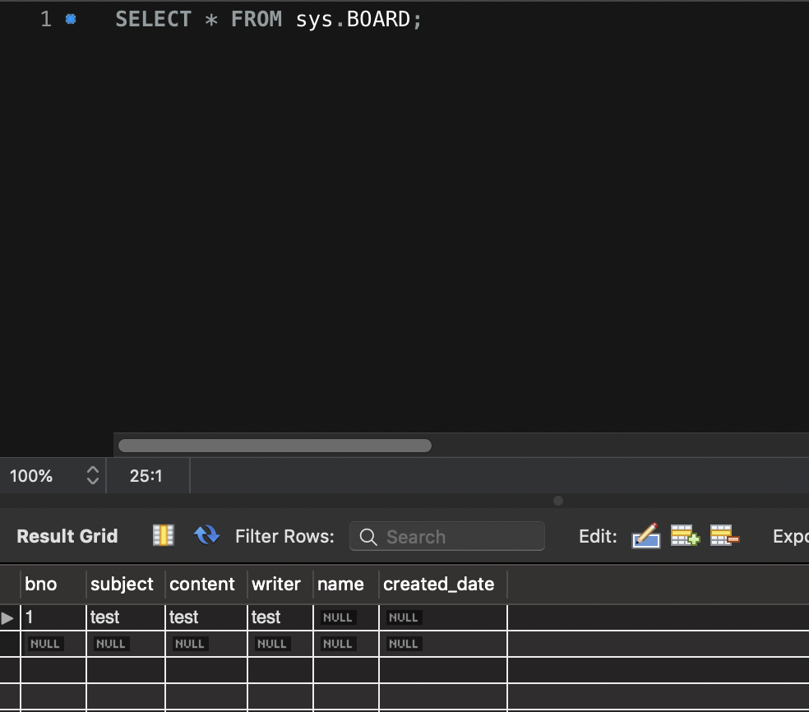Select the NULL writer cell in new row
The width and height of the screenshot is (809, 712).
click(x=280, y=644)
